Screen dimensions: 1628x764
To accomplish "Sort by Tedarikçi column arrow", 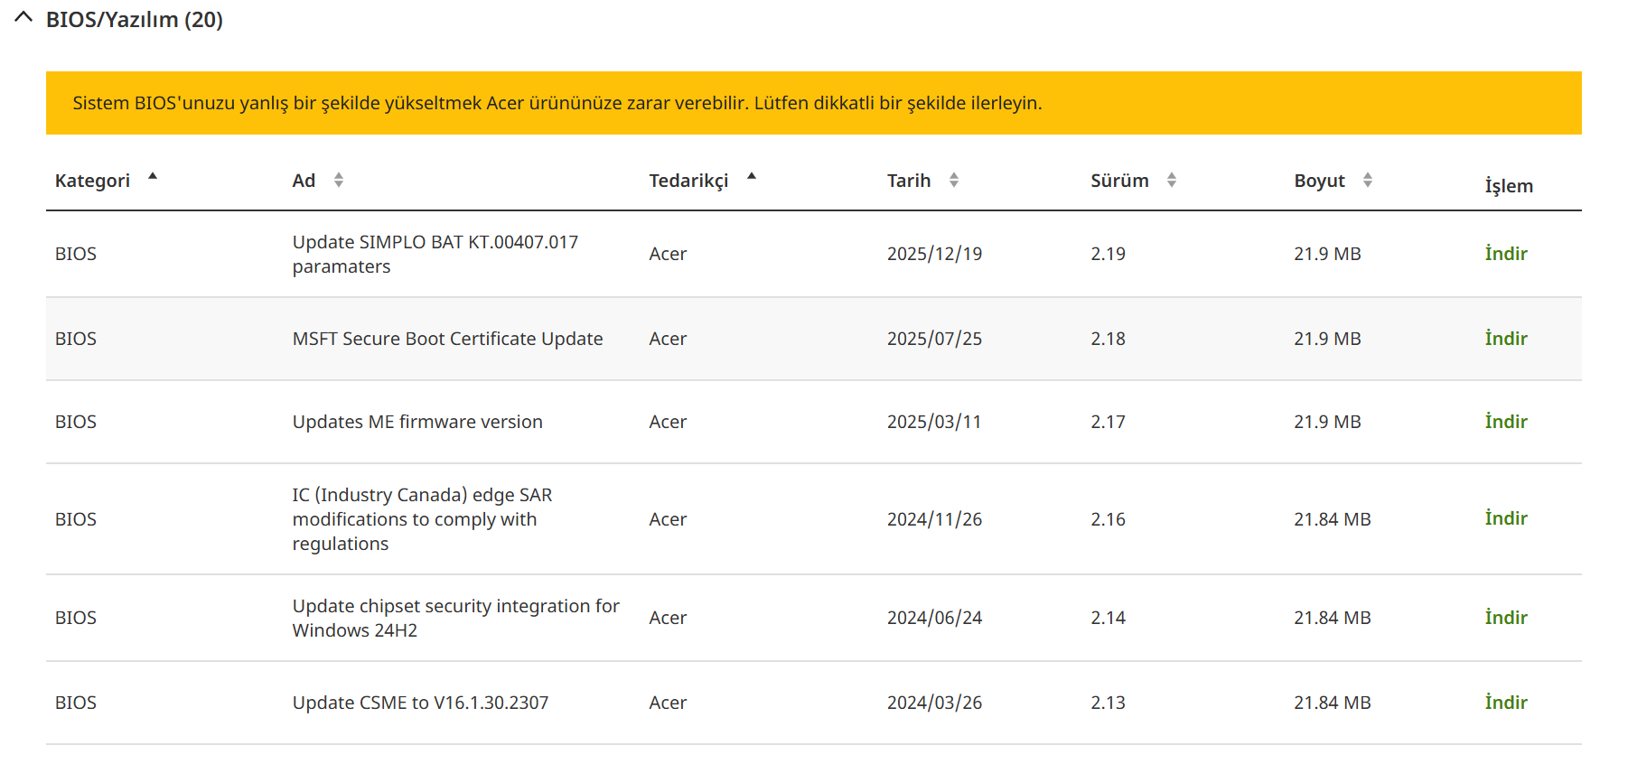I will pyautogui.click(x=752, y=176).
